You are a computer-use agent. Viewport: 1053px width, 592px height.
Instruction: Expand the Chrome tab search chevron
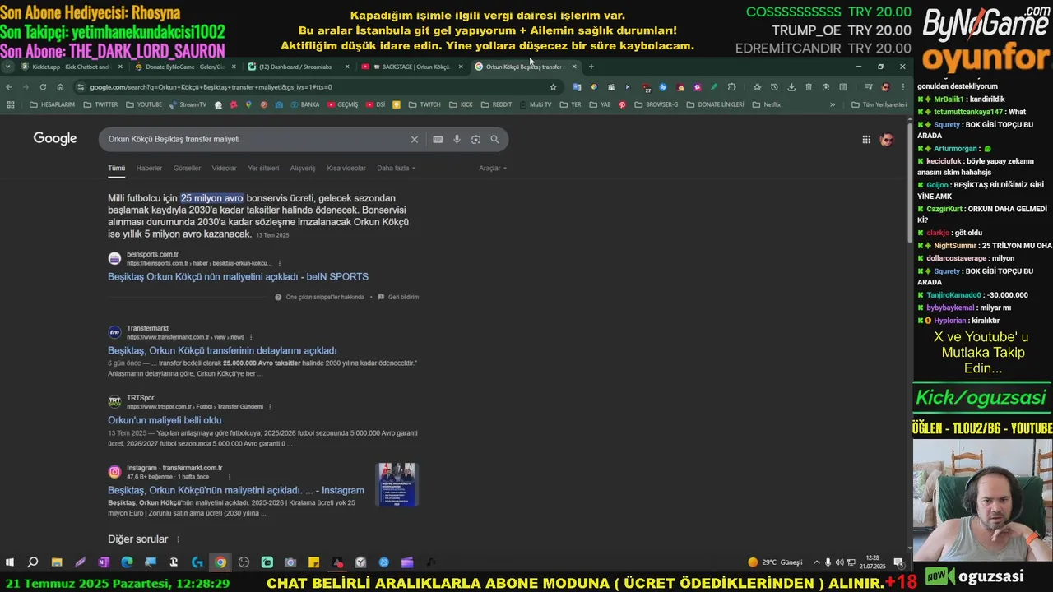[x=8, y=67]
